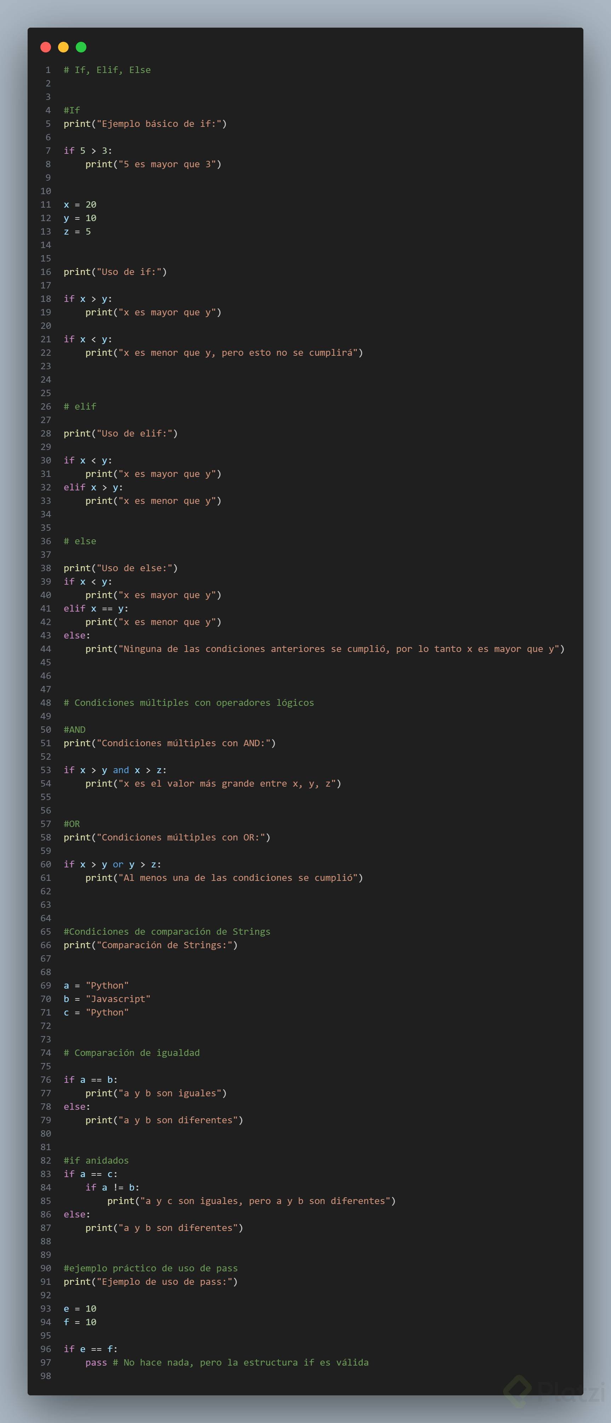611x1423 pixels.
Task: Click the "pass" keyword
Action: 96,1362
